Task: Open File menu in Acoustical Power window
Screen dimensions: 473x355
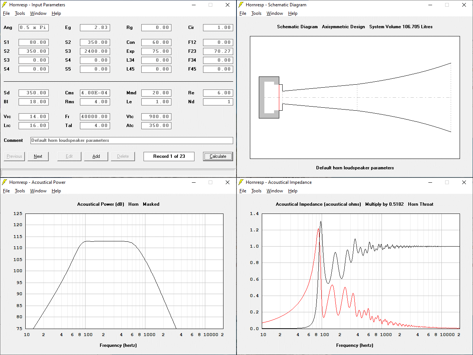Action: click(6, 191)
